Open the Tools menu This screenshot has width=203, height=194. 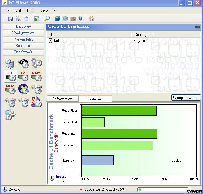pyautogui.click(x=31, y=10)
